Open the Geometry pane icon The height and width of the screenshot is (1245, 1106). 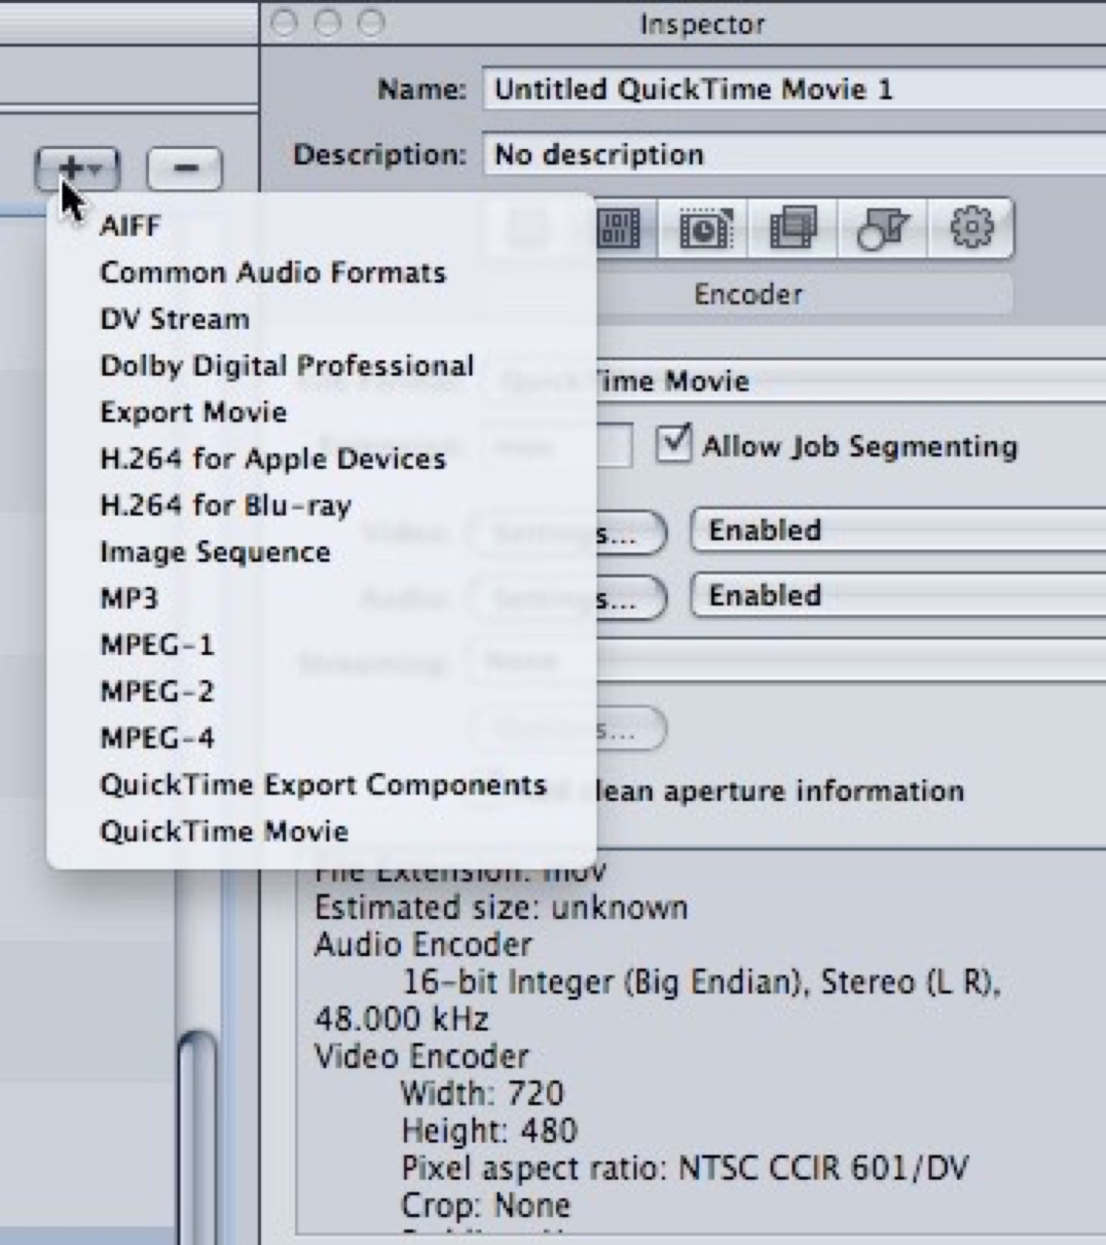[x=883, y=229]
